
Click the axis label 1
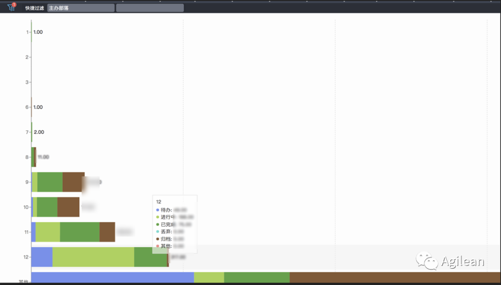pos(27,32)
